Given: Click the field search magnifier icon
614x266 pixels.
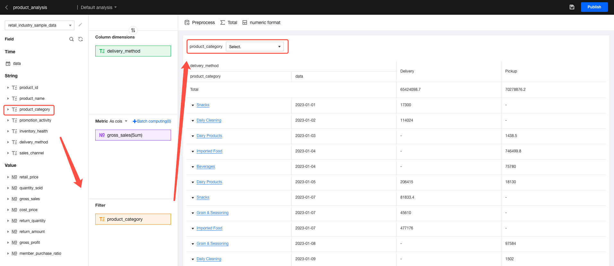Looking at the screenshot, I should 72,39.
